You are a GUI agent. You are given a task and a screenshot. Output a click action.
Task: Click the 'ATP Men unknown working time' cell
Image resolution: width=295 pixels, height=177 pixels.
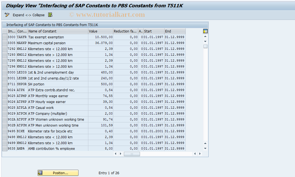[58, 125]
